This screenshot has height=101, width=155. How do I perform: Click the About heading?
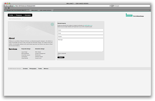12,38
